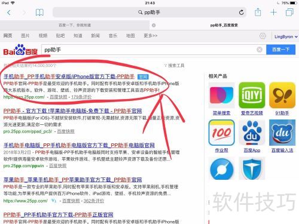This screenshot has width=299, height=224.
Task: Open the 简单搜索 text link
Action: [222, 113]
